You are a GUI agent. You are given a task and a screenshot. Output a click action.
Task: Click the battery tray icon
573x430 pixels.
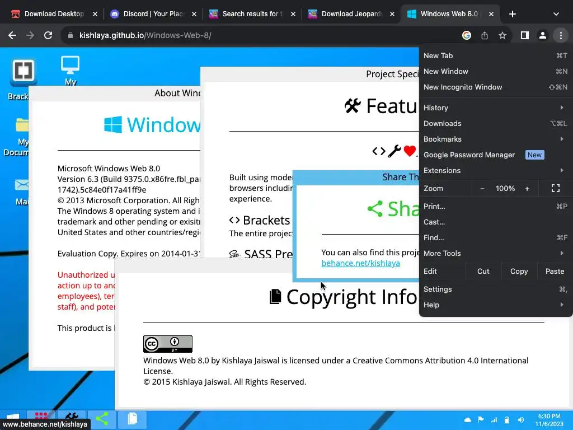(x=506, y=420)
